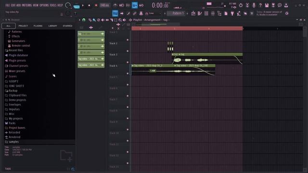Click the save project icon

(267, 5)
